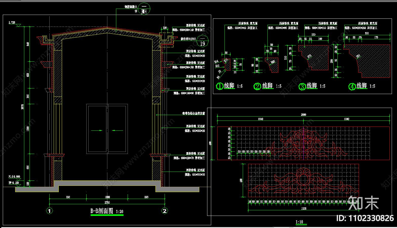Select grid axis bubble 1 below the section
The height and width of the screenshot is (228, 397).
point(49,211)
